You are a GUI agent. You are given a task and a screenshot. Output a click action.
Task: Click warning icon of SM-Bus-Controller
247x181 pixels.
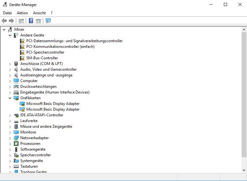click(22, 58)
